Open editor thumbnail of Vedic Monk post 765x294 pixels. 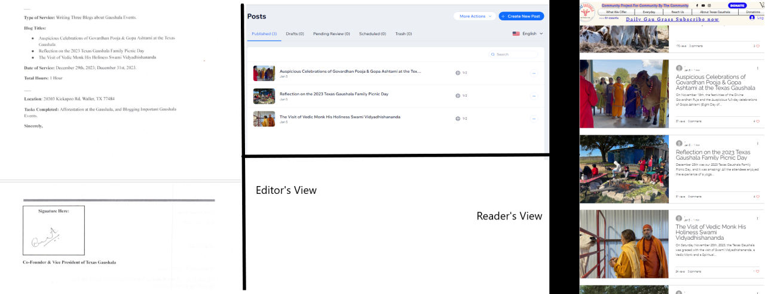click(x=264, y=119)
